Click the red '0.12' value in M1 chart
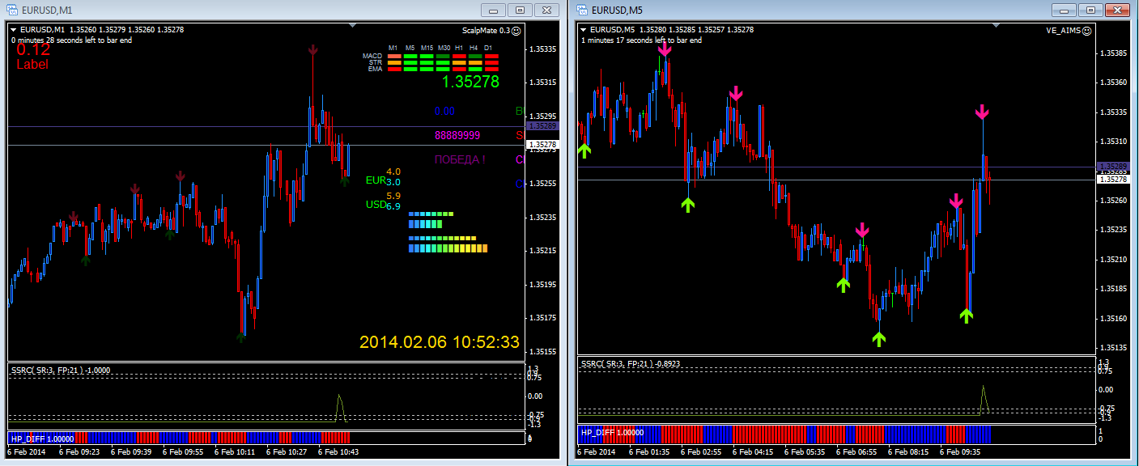This screenshot has height=466, width=1139. tap(33, 49)
